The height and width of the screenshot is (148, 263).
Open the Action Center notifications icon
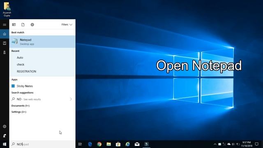(x=256, y=144)
